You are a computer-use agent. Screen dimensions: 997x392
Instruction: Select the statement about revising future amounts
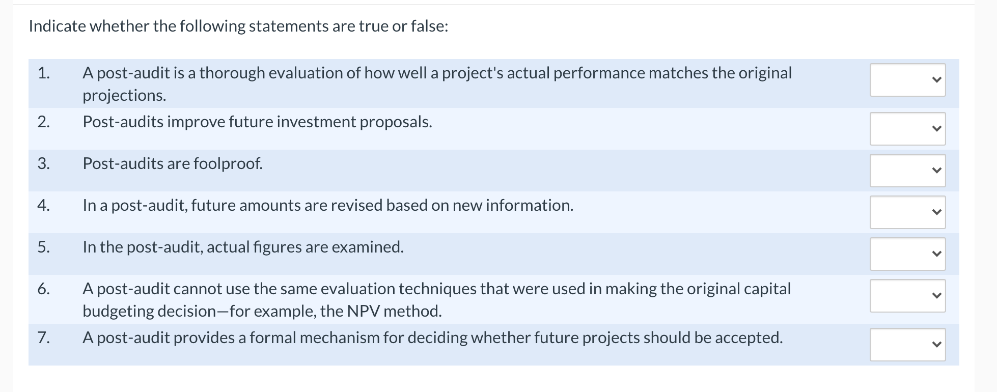[x=327, y=206]
